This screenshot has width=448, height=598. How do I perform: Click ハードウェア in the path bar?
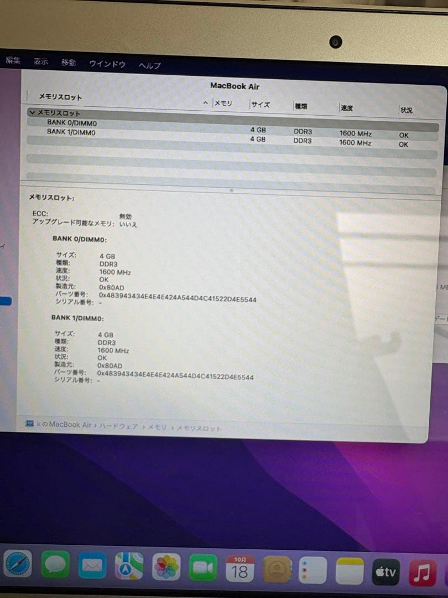[119, 426]
